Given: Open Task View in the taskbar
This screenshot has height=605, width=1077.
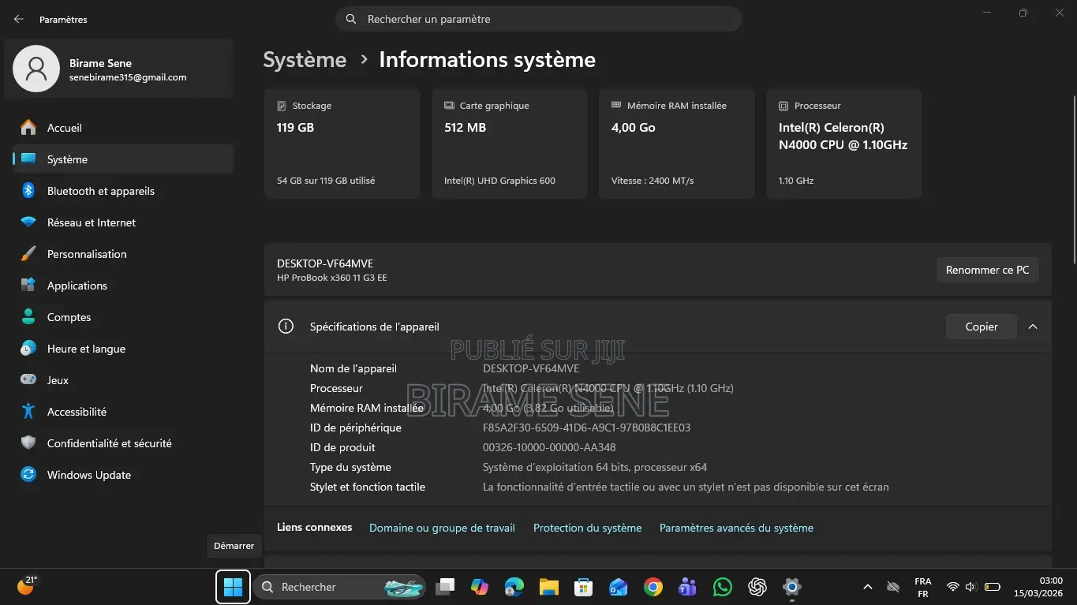Looking at the screenshot, I should tap(446, 587).
